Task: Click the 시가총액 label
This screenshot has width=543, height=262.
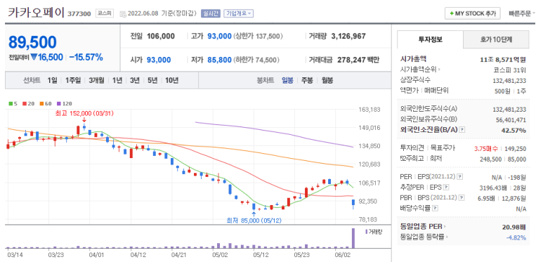Action: (x=413, y=59)
